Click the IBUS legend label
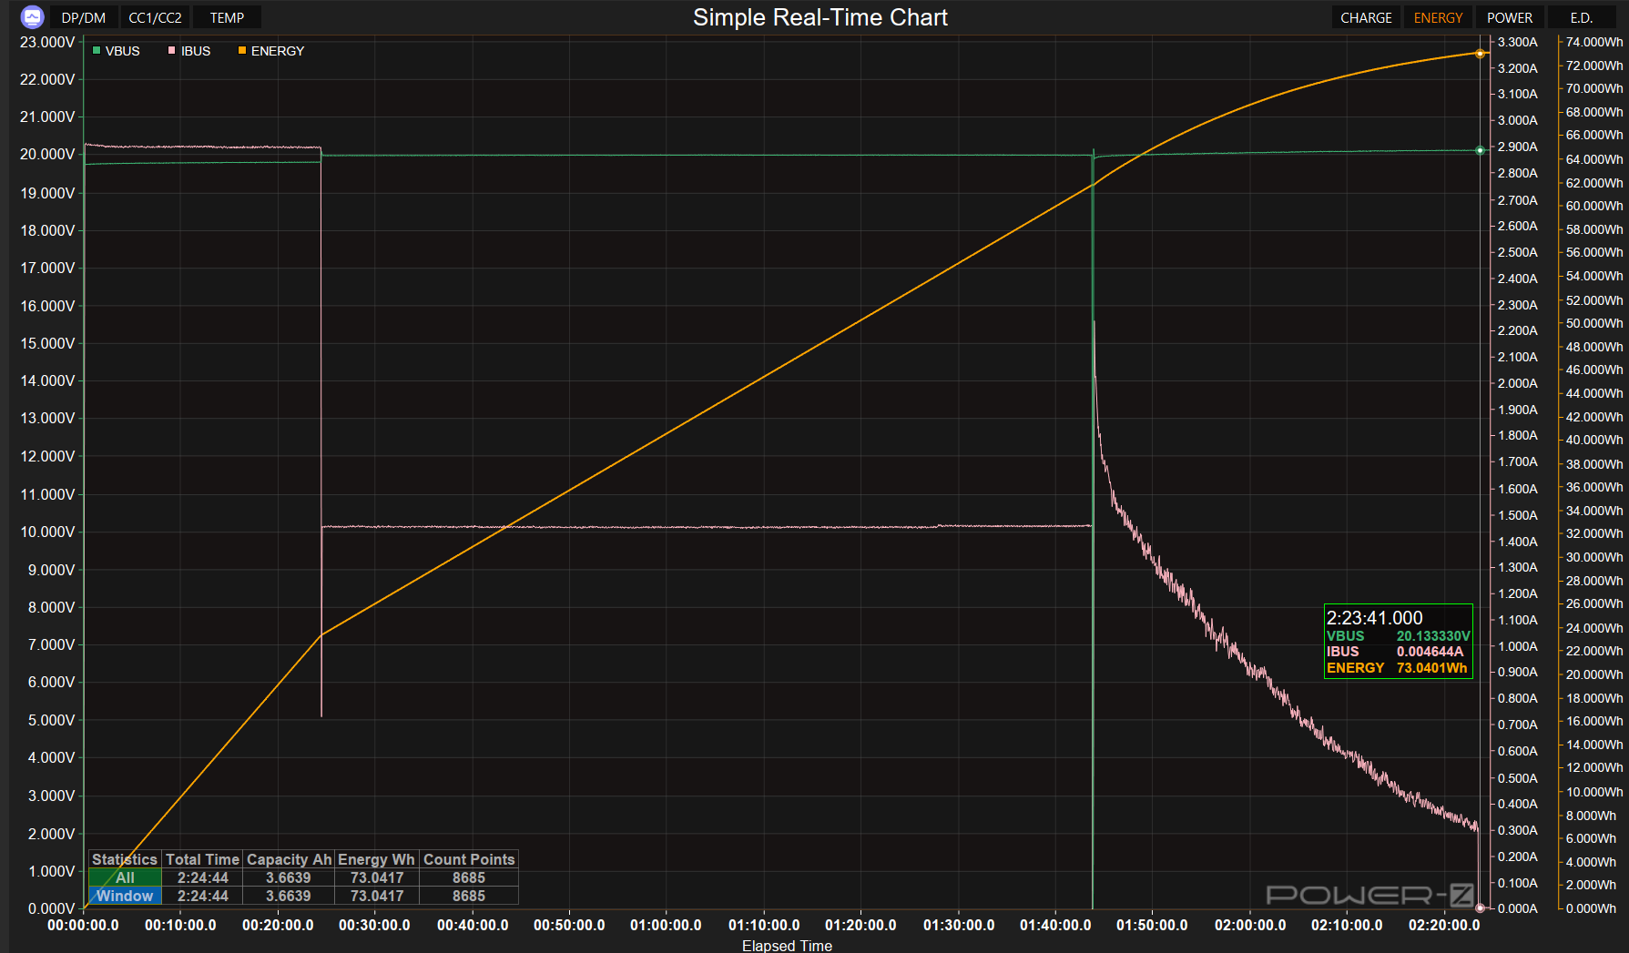 pyautogui.click(x=196, y=51)
